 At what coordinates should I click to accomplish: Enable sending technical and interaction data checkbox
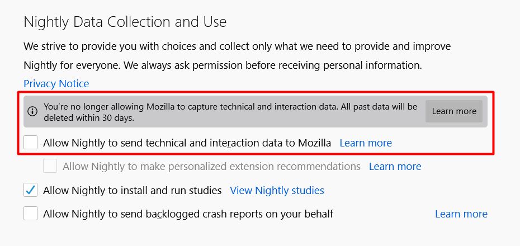31,143
